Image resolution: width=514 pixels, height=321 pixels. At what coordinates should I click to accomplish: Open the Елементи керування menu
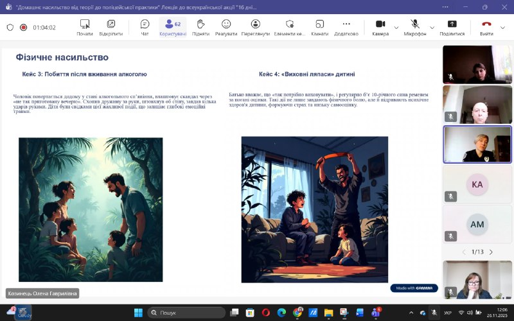coord(288,27)
